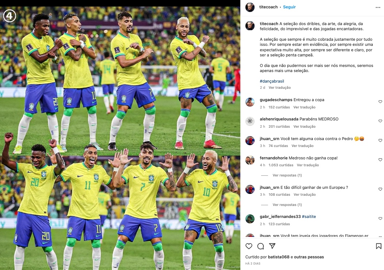
Task: Open gugadeschamps commenter avatar
Action: pyautogui.click(x=250, y=102)
